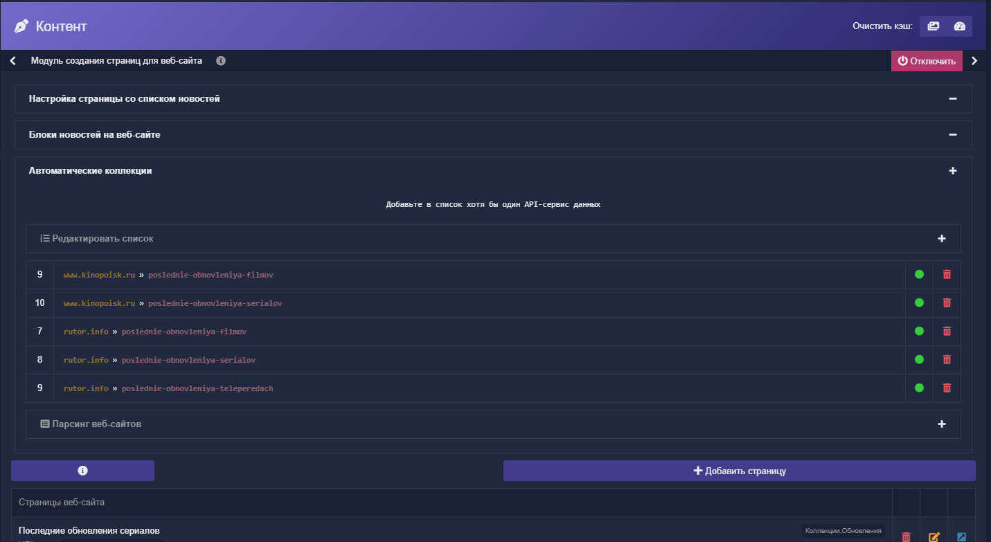Clear the image cache with the pictures icon
Screen dimensions: 991x542
tap(934, 26)
